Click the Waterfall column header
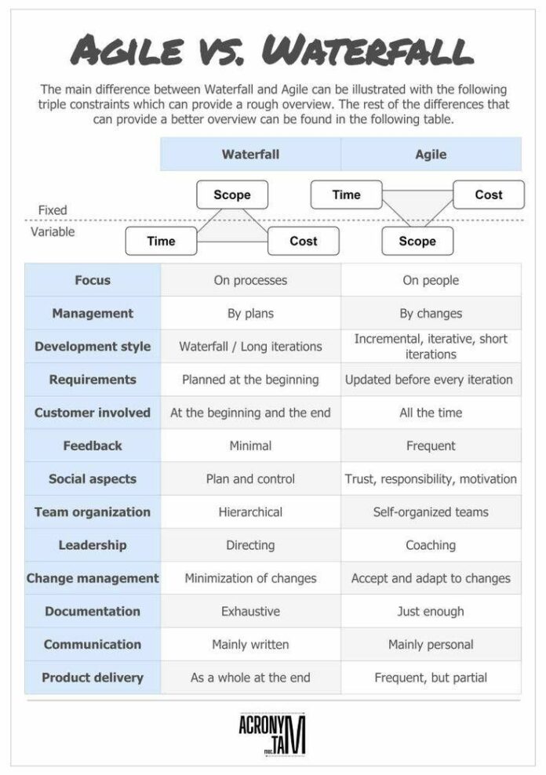 point(250,155)
